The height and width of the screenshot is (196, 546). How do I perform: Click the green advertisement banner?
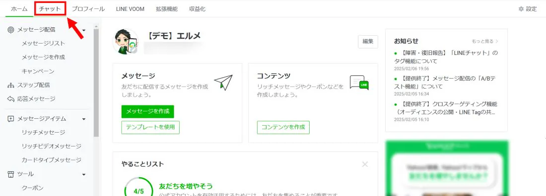(x=447, y=168)
